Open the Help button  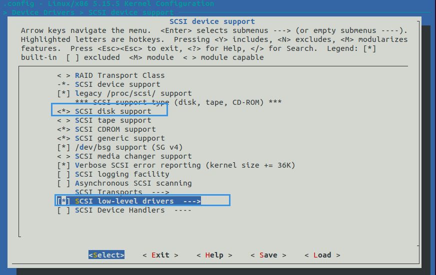(214, 255)
